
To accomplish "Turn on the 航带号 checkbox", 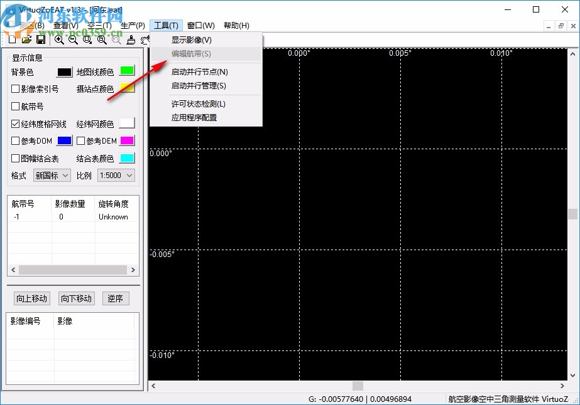I will click(14, 106).
